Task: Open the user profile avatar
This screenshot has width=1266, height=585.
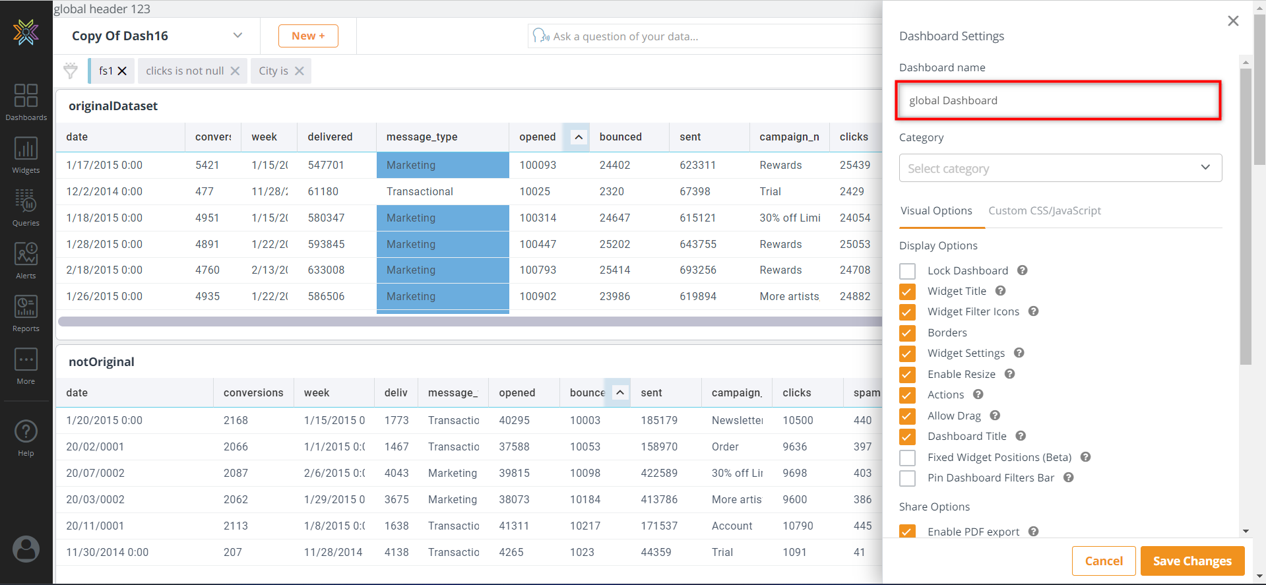Action: [26, 549]
